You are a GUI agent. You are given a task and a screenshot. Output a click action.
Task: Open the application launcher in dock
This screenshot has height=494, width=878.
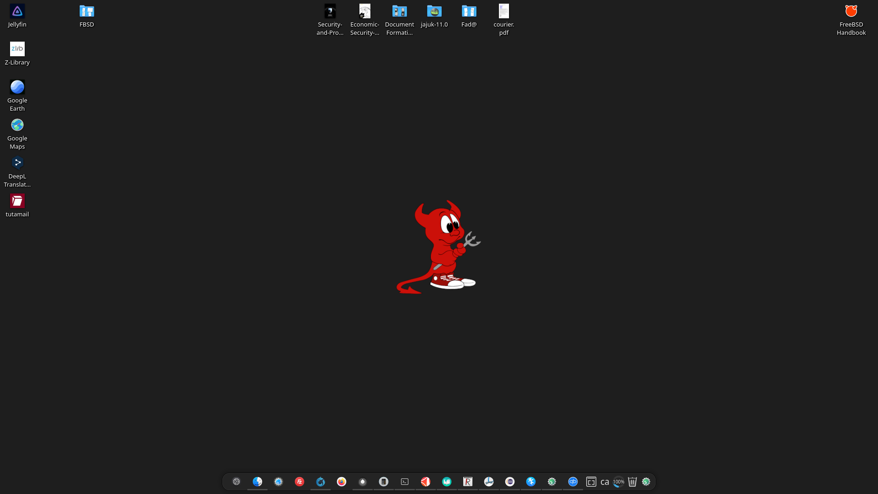click(236, 482)
